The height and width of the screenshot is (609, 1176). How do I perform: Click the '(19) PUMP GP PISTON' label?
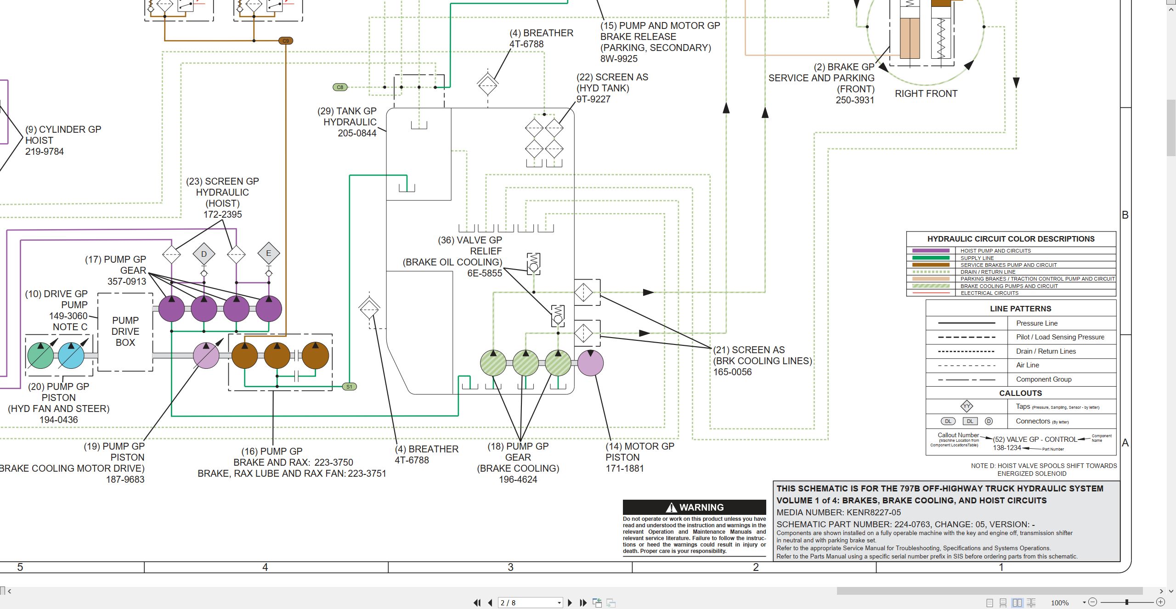coord(72,463)
